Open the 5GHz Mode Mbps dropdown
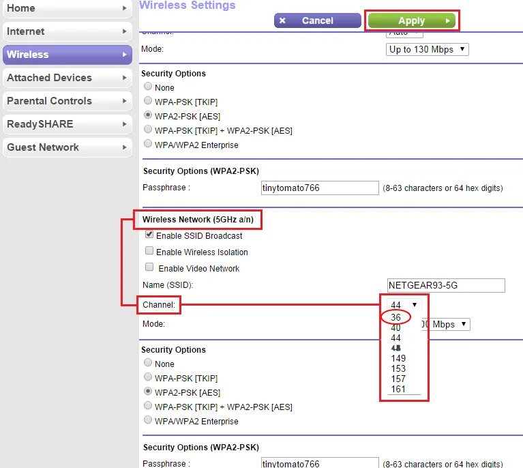The width and height of the screenshot is (523, 468). [446, 325]
